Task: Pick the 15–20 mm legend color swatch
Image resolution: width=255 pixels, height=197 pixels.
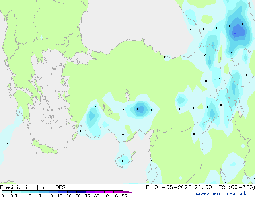Action: tap(62, 192)
